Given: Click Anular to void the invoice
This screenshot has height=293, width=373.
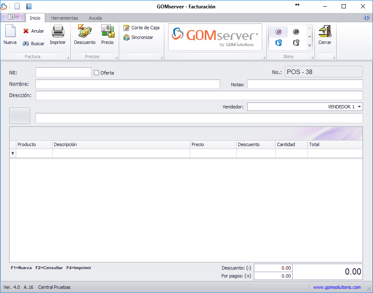Looking at the screenshot, I should tap(33, 31).
